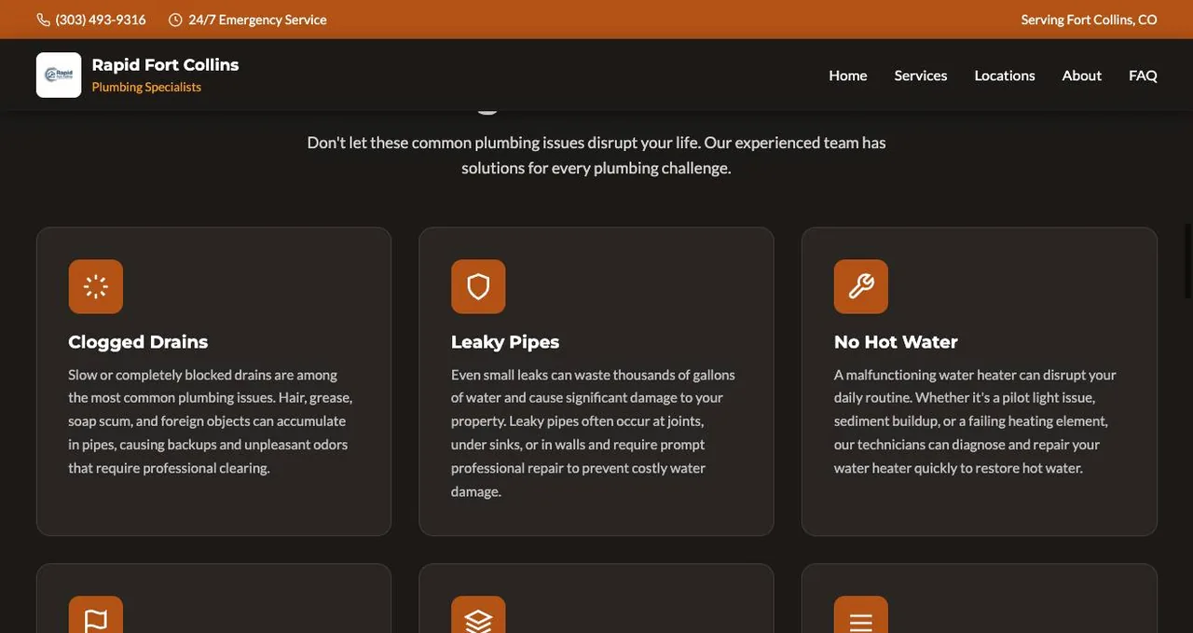Click the No Hot Water description paragraph
This screenshot has width=1193, height=633.
coord(976,421)
